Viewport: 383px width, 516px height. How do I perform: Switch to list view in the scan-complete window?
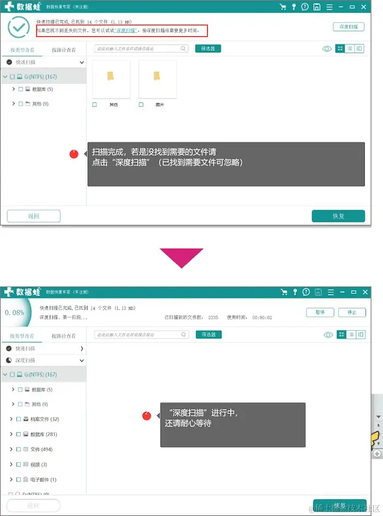coord(350,49)
